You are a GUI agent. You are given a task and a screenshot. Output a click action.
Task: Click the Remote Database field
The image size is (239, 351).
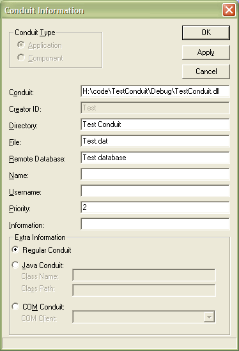coord(155,158)
